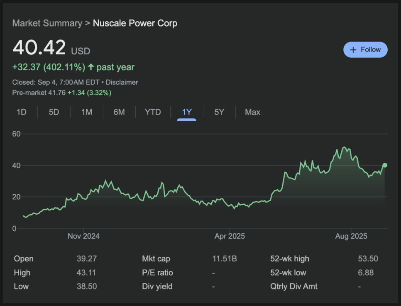Switch chart to 5Y range
The width and height of the screenshot is (401, 306).
219,112
